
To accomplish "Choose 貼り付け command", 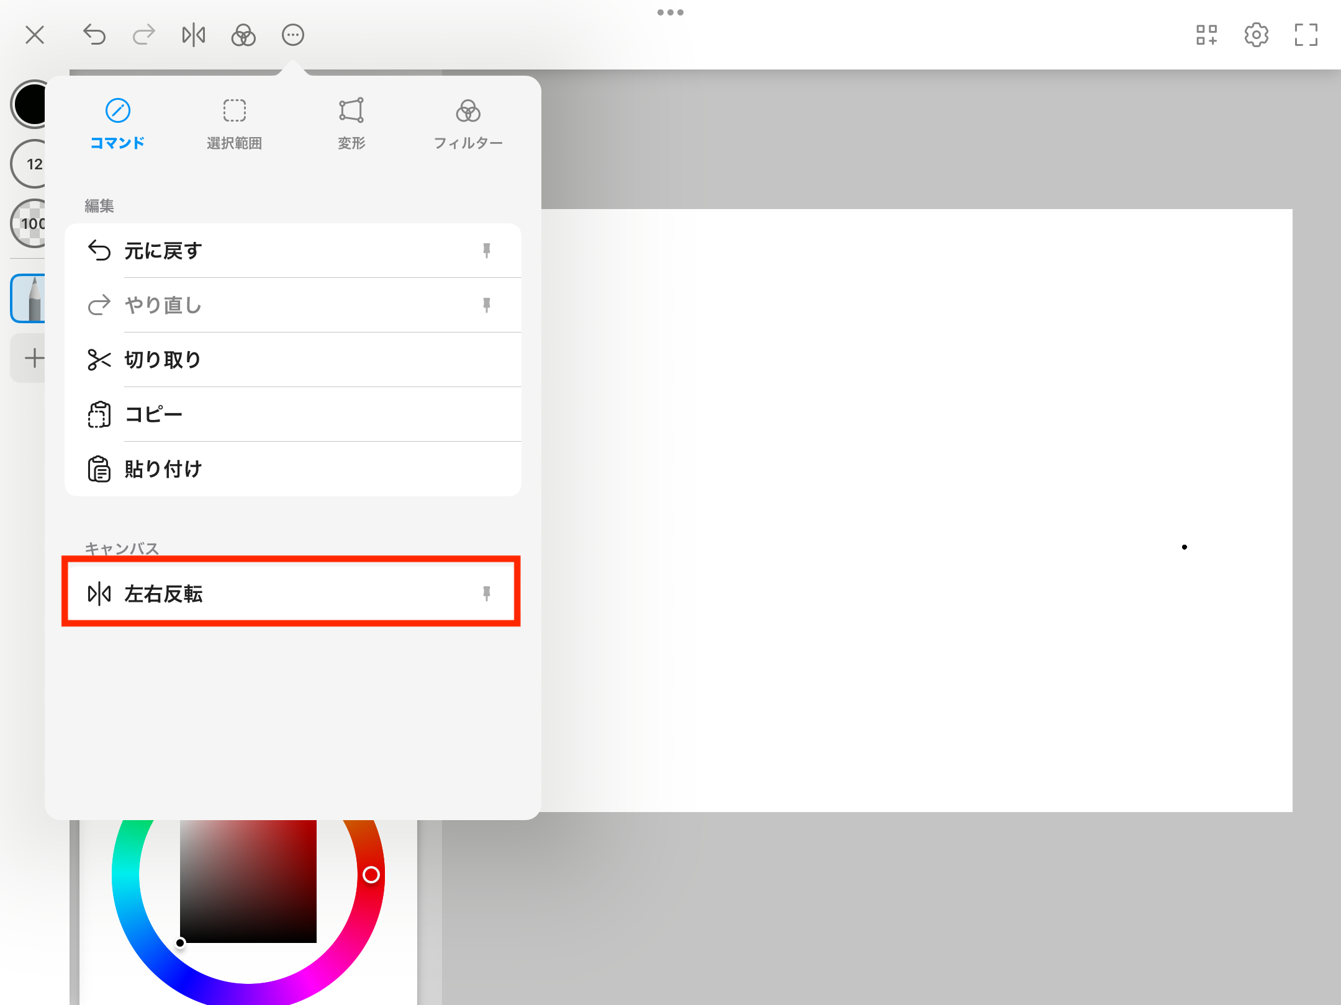I will 293,469.
